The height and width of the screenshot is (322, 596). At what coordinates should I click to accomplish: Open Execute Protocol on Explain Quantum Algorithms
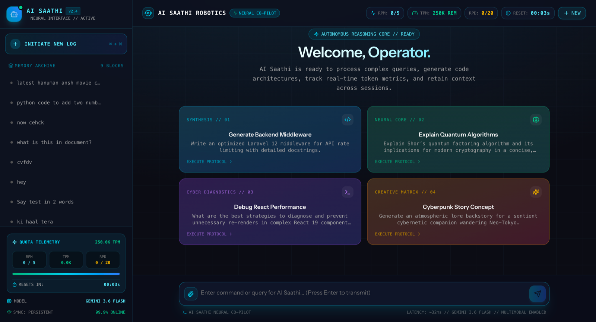(x=397, y=162)
